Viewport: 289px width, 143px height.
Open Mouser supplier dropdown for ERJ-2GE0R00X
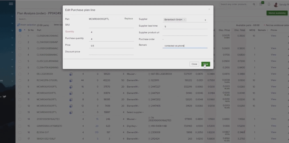[x=132, y=74]
